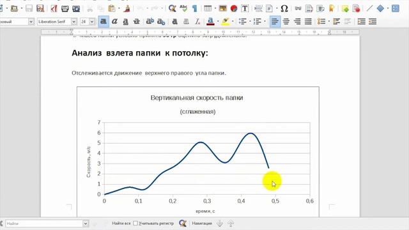The height and width of the screenshot is (230, 409).
Task: Run the spelling check (Abc icon)
Action: (183, 8)
